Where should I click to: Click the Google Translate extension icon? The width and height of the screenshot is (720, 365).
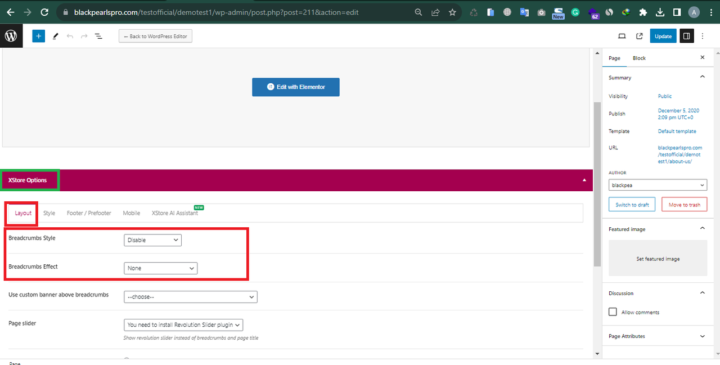coord(524,12)
